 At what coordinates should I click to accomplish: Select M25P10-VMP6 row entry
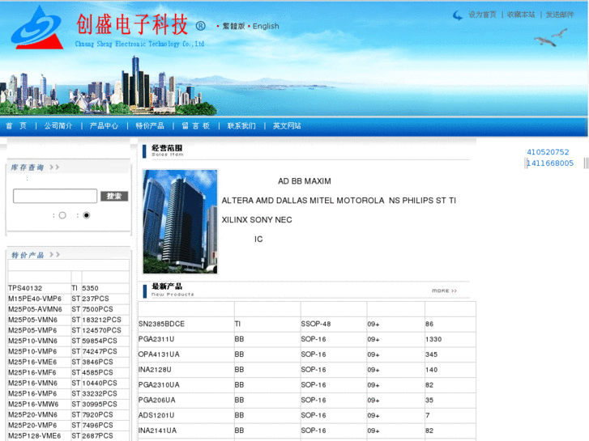pos(32,351)
